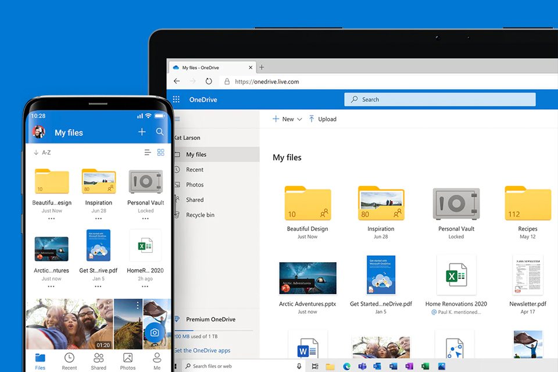Open Recent in web sidebar
This screenshot has height=372, width=558.
(195, 170)
